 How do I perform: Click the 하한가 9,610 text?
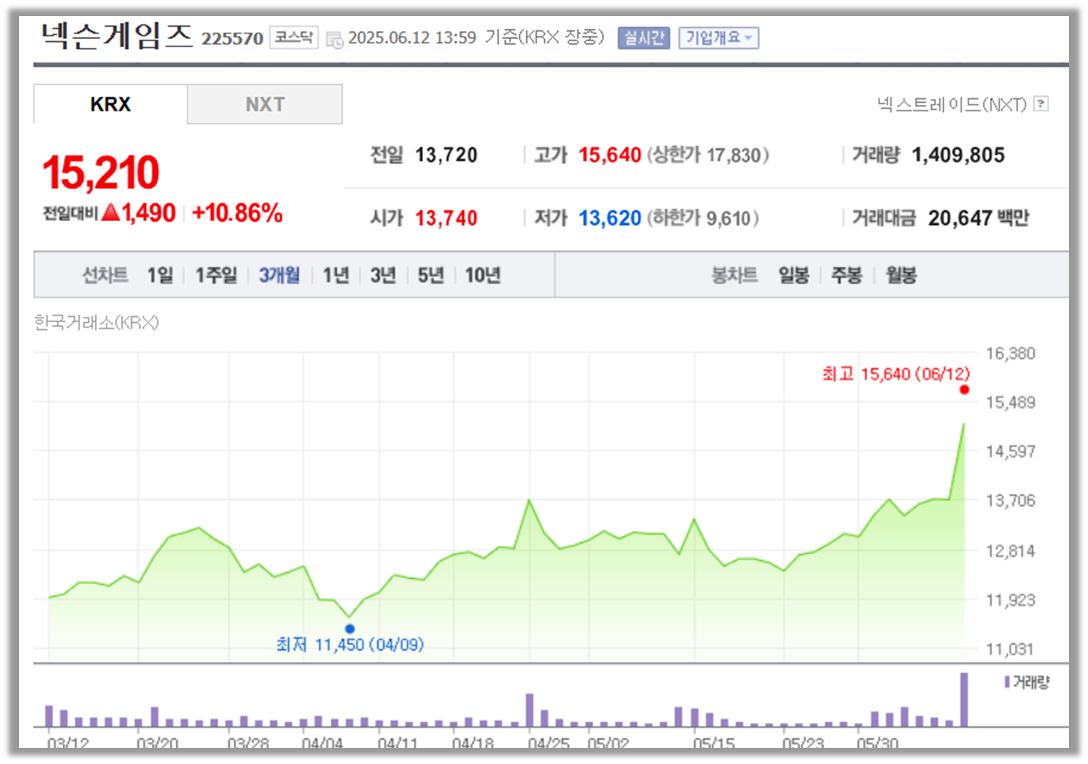(702, 219)
